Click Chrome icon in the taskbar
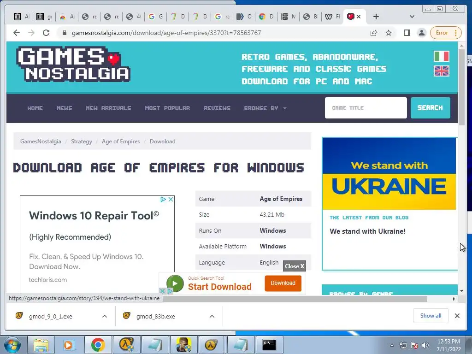 tap(98, 345)
